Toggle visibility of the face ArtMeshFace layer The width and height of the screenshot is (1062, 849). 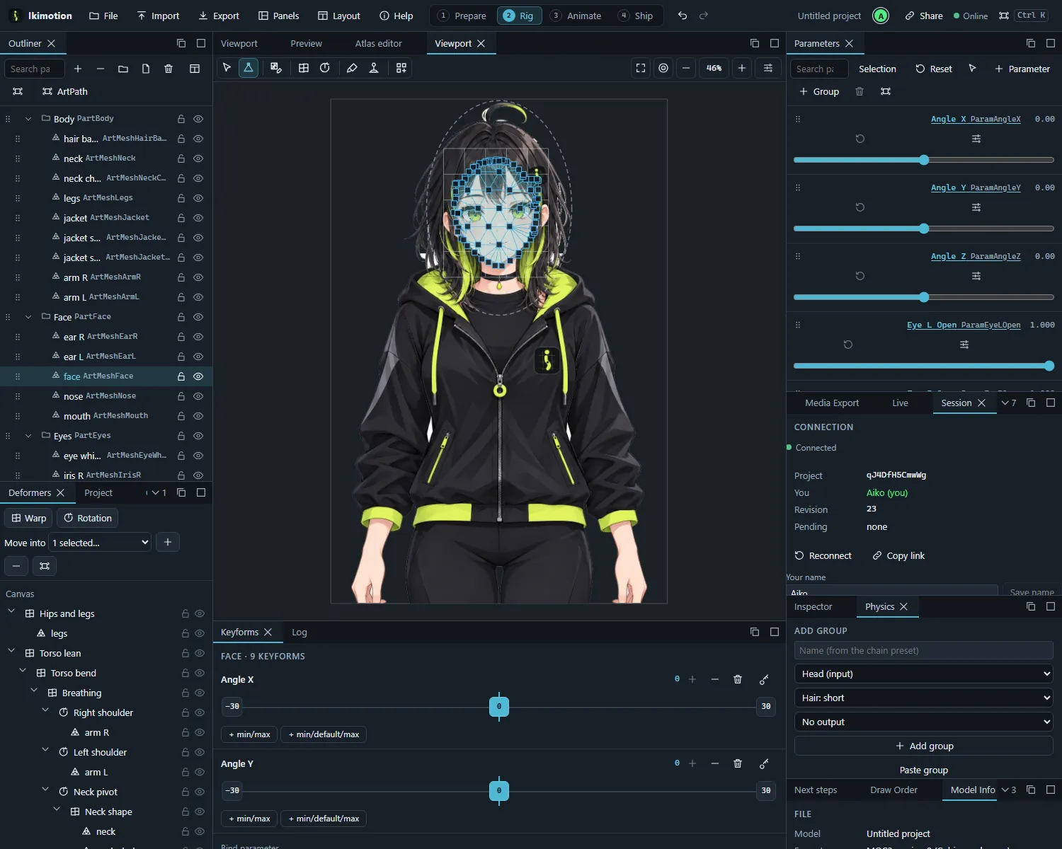click(199, 376)
